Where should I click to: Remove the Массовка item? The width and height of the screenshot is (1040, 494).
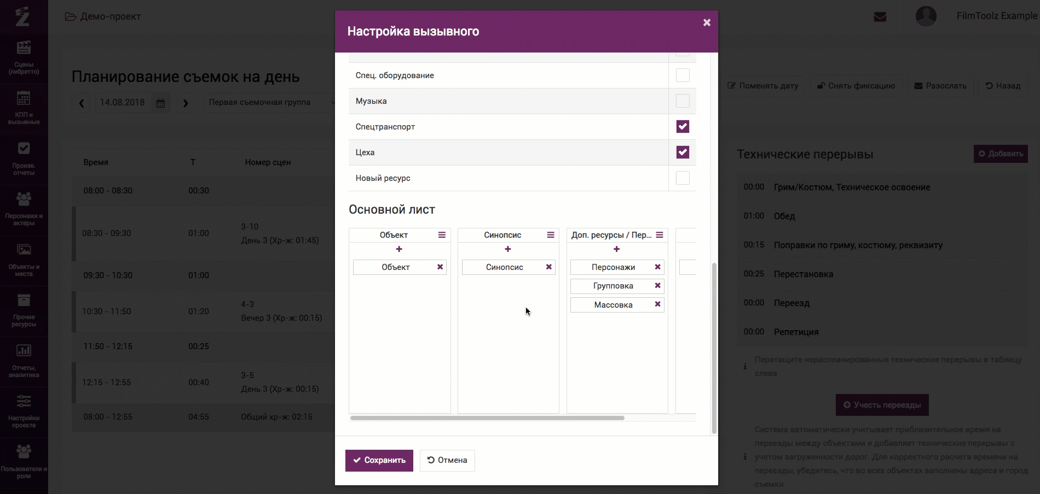click(x=658, y=304)
